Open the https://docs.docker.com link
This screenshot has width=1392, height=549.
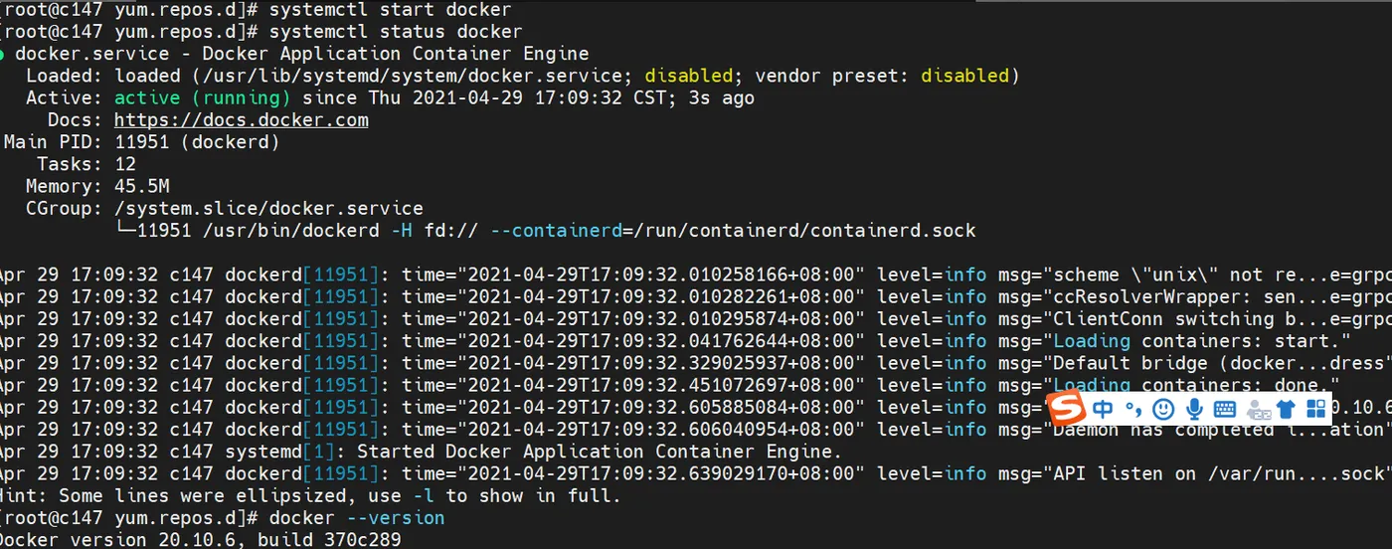click(241, 120)
